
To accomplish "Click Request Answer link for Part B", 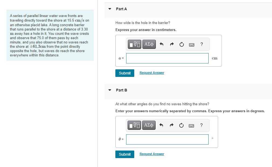I will [152, 154].
